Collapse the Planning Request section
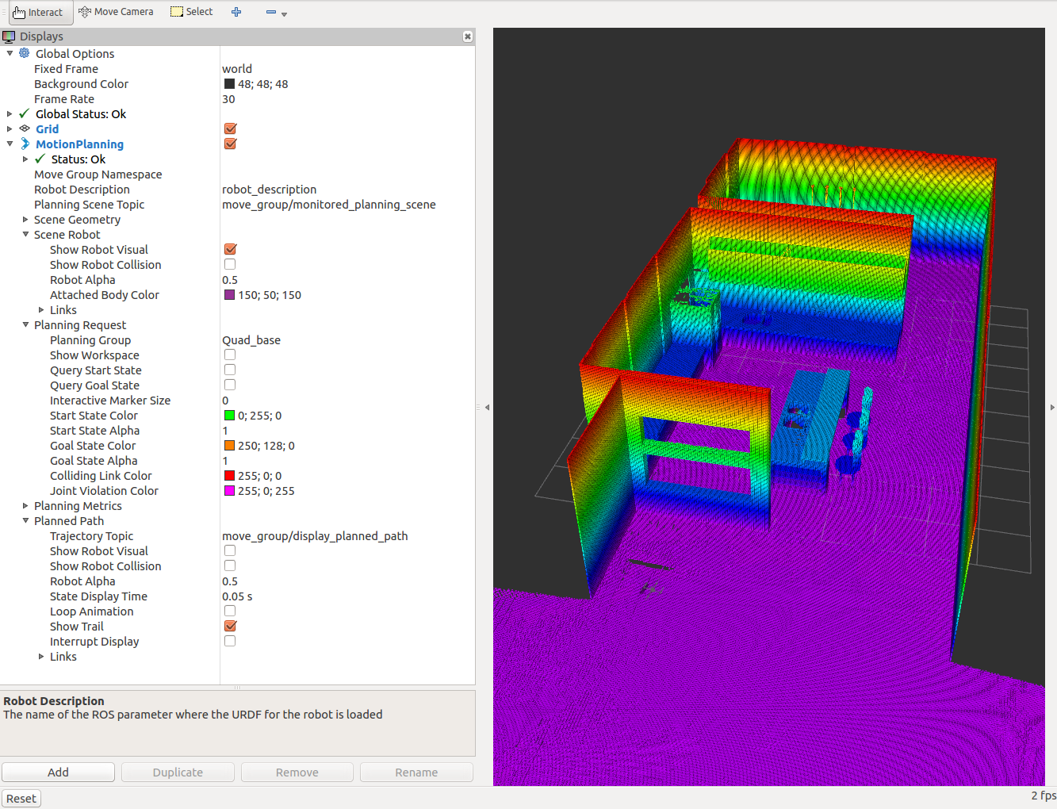The width and height of the screenshot is (1057, 809). click(25, 325)
